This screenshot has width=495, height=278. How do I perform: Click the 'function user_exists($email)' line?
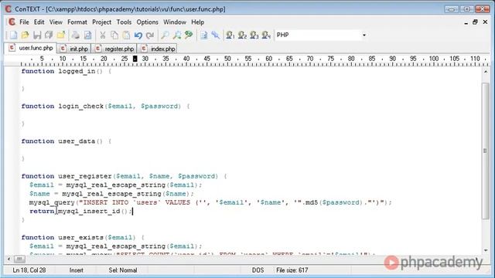click(x=83, y=237)
